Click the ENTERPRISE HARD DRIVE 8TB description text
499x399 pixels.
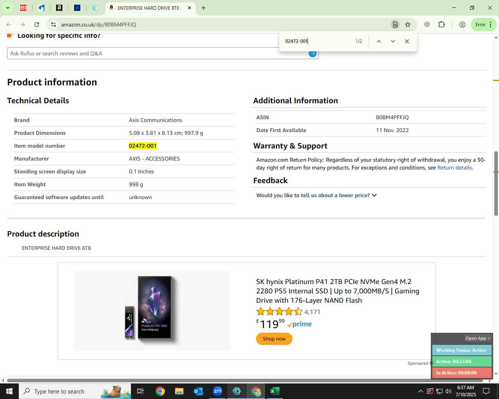pyautogui.click(x=57, y=248)
